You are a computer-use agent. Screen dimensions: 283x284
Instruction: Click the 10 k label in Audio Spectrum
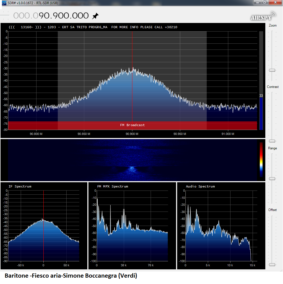230,265
